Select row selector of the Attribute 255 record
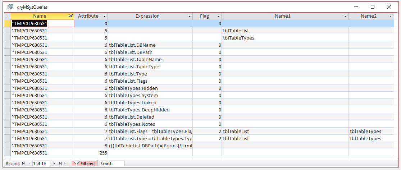The image size is (401, 170). (x=7, y=153)
